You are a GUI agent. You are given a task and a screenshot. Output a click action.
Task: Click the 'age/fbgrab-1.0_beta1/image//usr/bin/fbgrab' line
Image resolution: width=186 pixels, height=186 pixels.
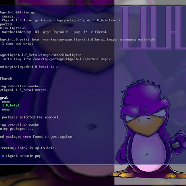(41, 55)
